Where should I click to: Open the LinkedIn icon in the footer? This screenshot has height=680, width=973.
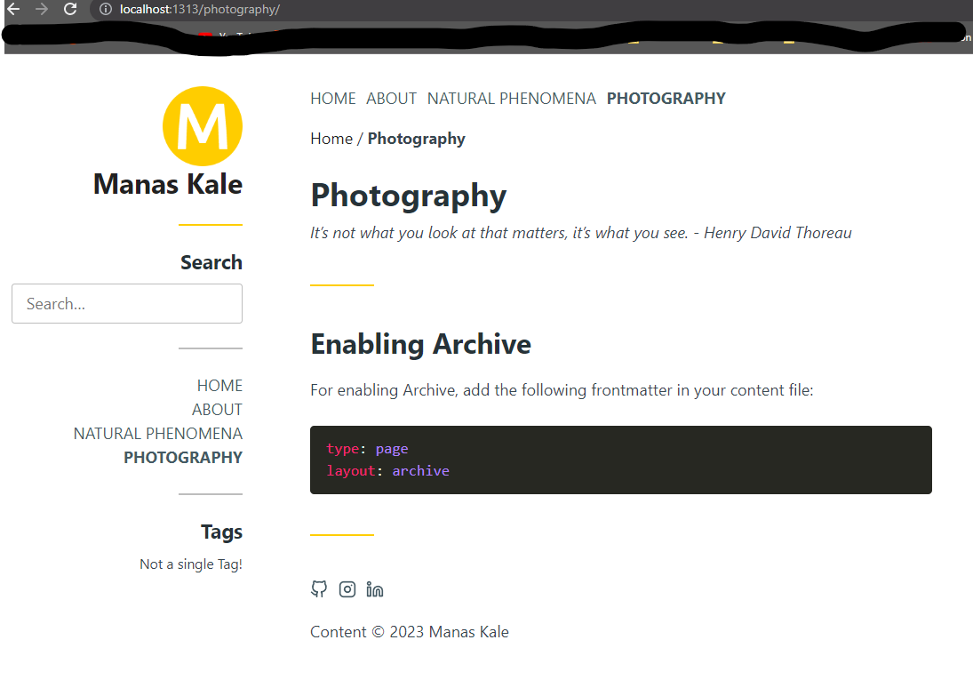[x=374, y=589]
